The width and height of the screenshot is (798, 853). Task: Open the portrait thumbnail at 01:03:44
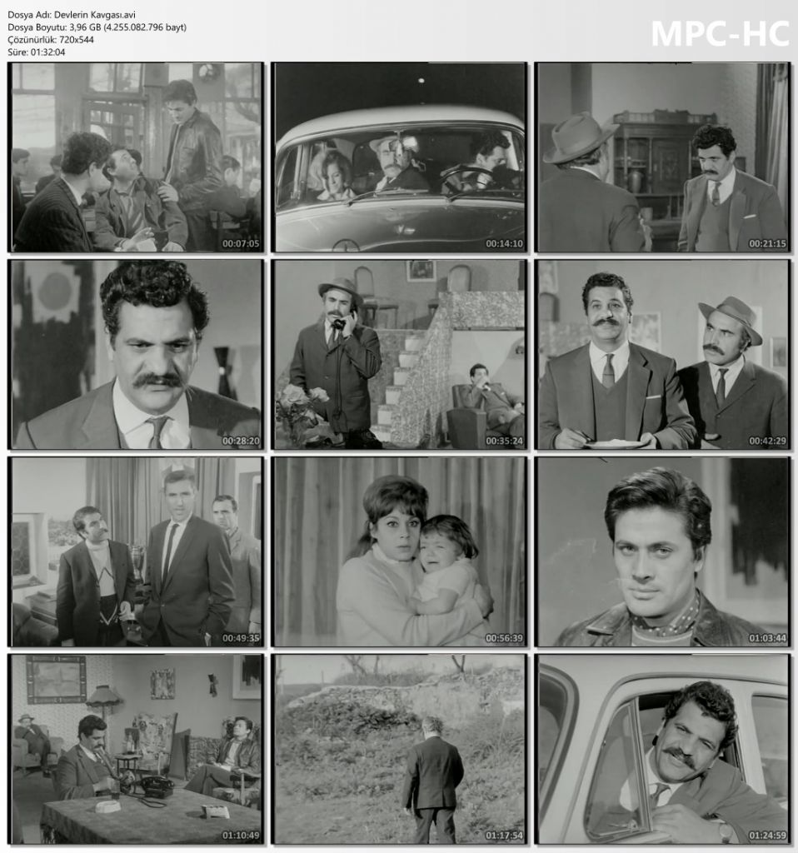click(663, 551)
